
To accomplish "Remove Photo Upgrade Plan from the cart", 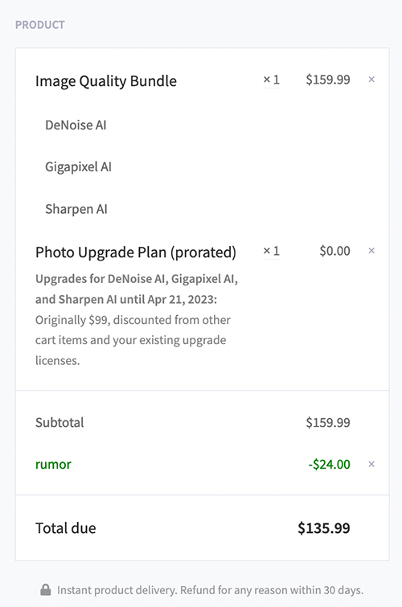I will tap(371, 251).
